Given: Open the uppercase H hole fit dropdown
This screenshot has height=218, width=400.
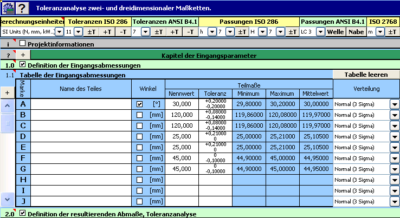Looking at the screenshot, I should coord(262,32).
